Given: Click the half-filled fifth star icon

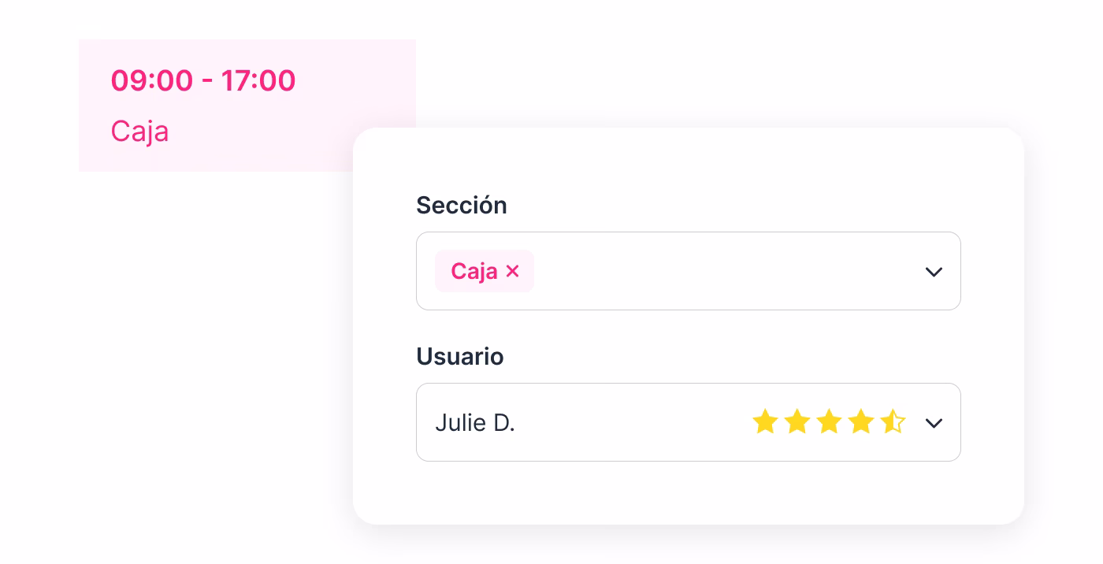Looking at the screenshot, I should [893, 421].
